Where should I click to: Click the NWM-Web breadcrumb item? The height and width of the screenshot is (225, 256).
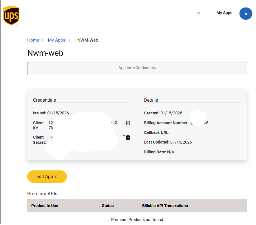click(x=87, y=40)
